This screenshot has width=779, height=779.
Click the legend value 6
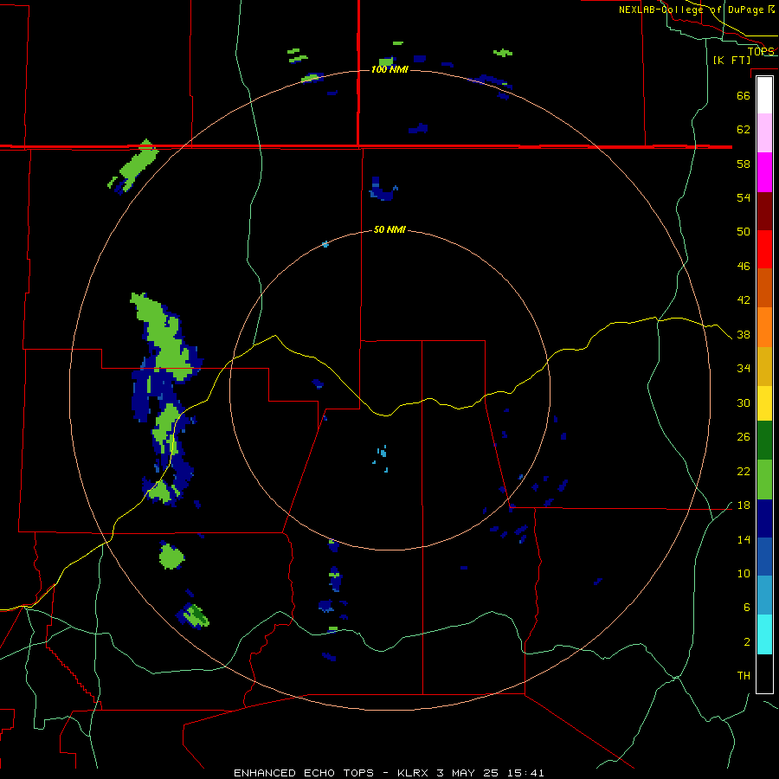coord(746,608)
